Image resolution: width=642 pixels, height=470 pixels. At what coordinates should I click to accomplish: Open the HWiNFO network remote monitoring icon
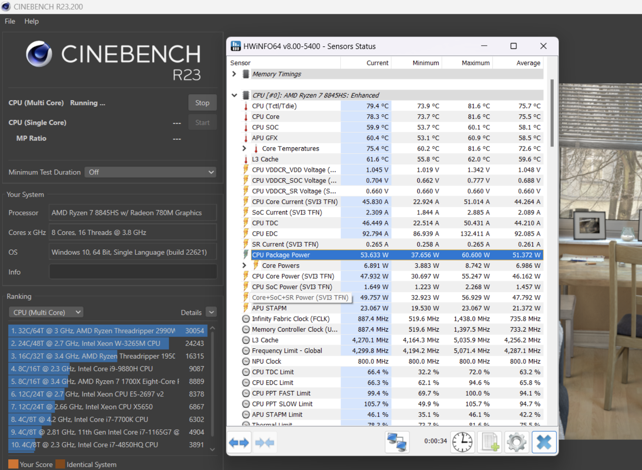(397, 442)
